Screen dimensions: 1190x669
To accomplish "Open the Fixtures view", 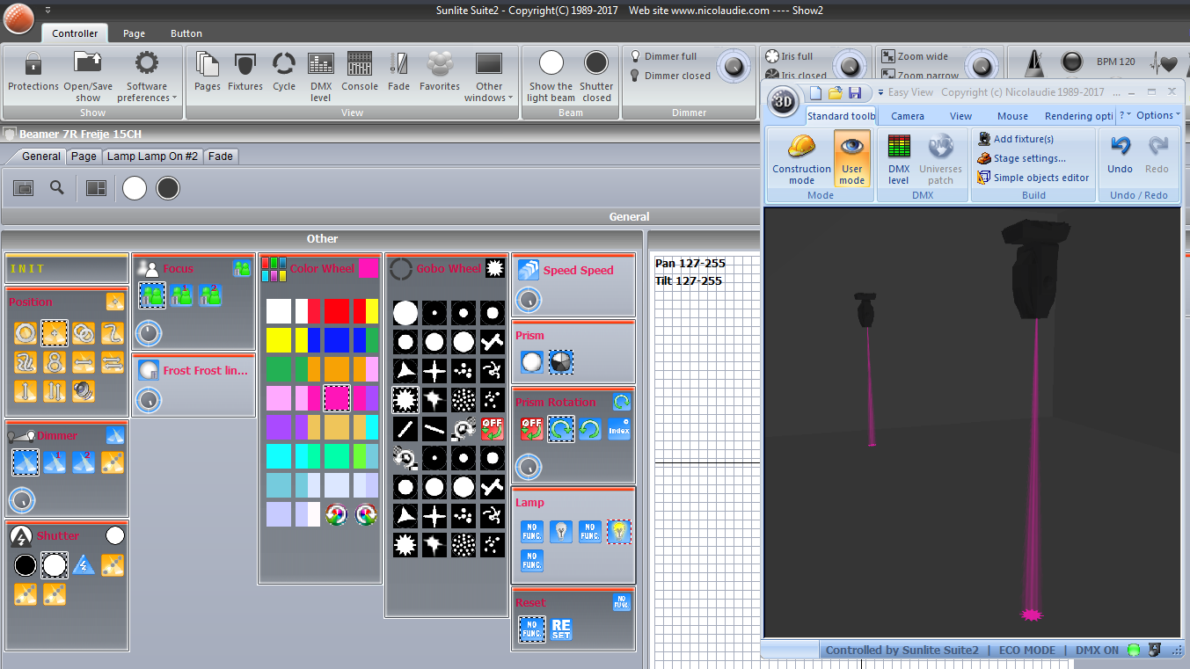I will (245, 71).
